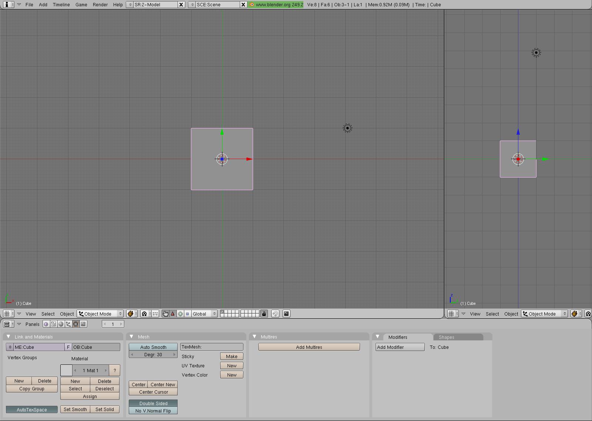Click the current frame number field
592x421 pixels.
point(113,324)
